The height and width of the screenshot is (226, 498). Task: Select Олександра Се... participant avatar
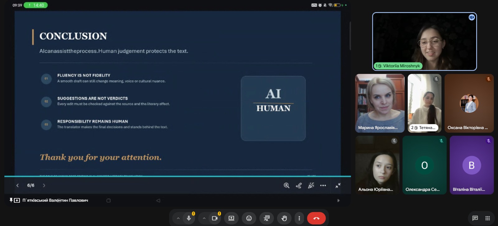pyautogui.click(x=425, y=165)
